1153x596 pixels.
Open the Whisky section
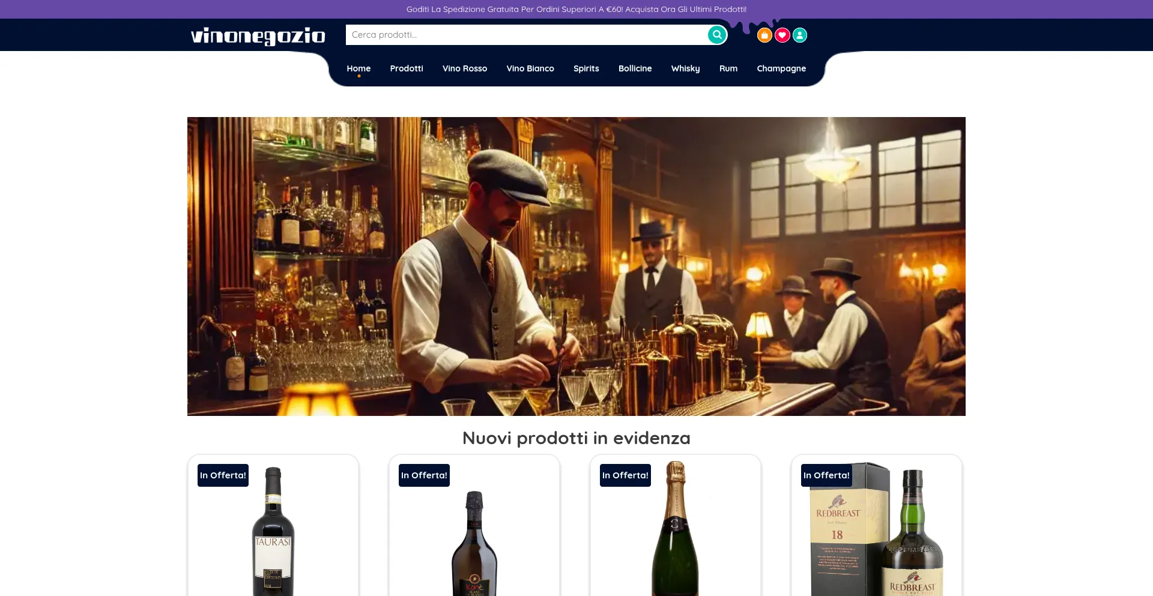[x=685, y=68]
